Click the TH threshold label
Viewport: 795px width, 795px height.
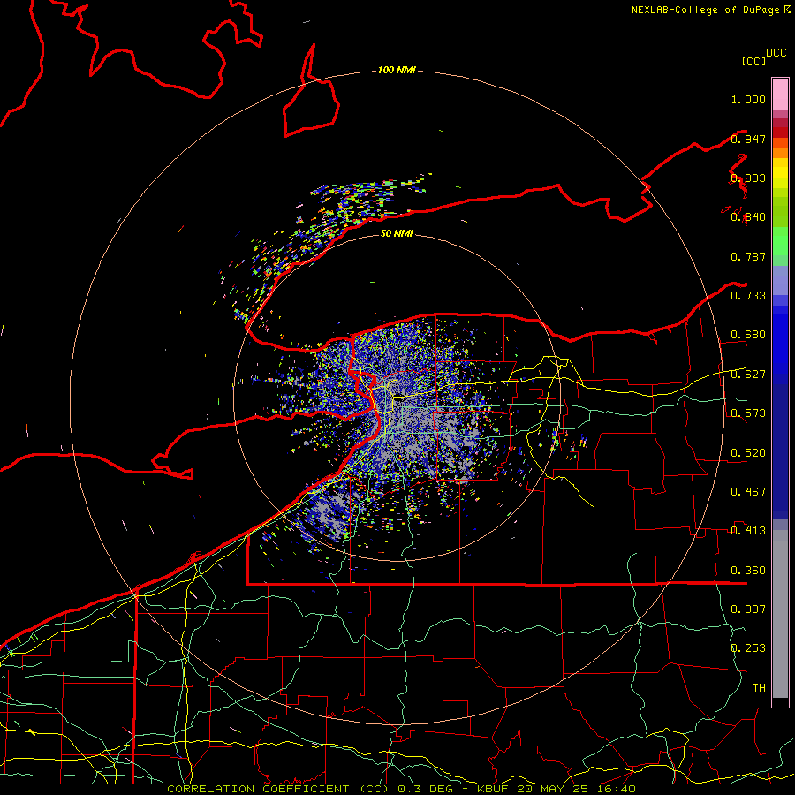click(x=759, y=688)
